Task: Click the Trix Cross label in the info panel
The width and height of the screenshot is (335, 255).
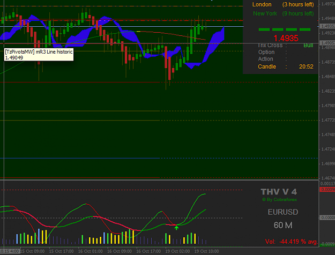Action: click(x=270, y=46)
